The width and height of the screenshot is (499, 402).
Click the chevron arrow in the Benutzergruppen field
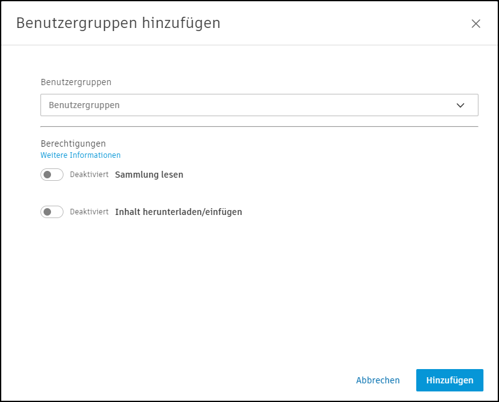(461, 104)
